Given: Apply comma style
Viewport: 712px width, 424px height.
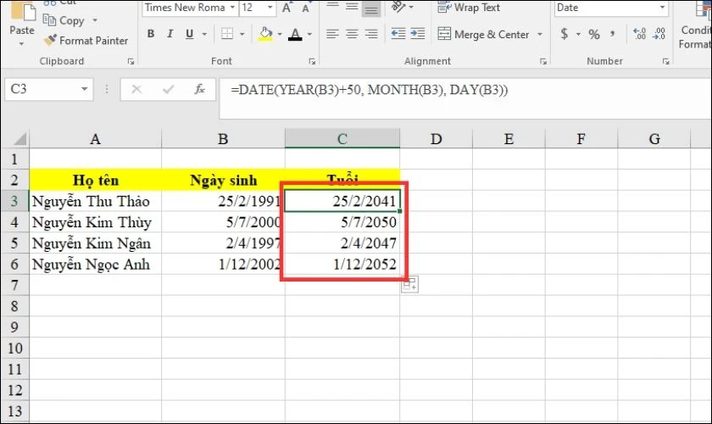Looking at the screenshot, I should click(613, 34).
